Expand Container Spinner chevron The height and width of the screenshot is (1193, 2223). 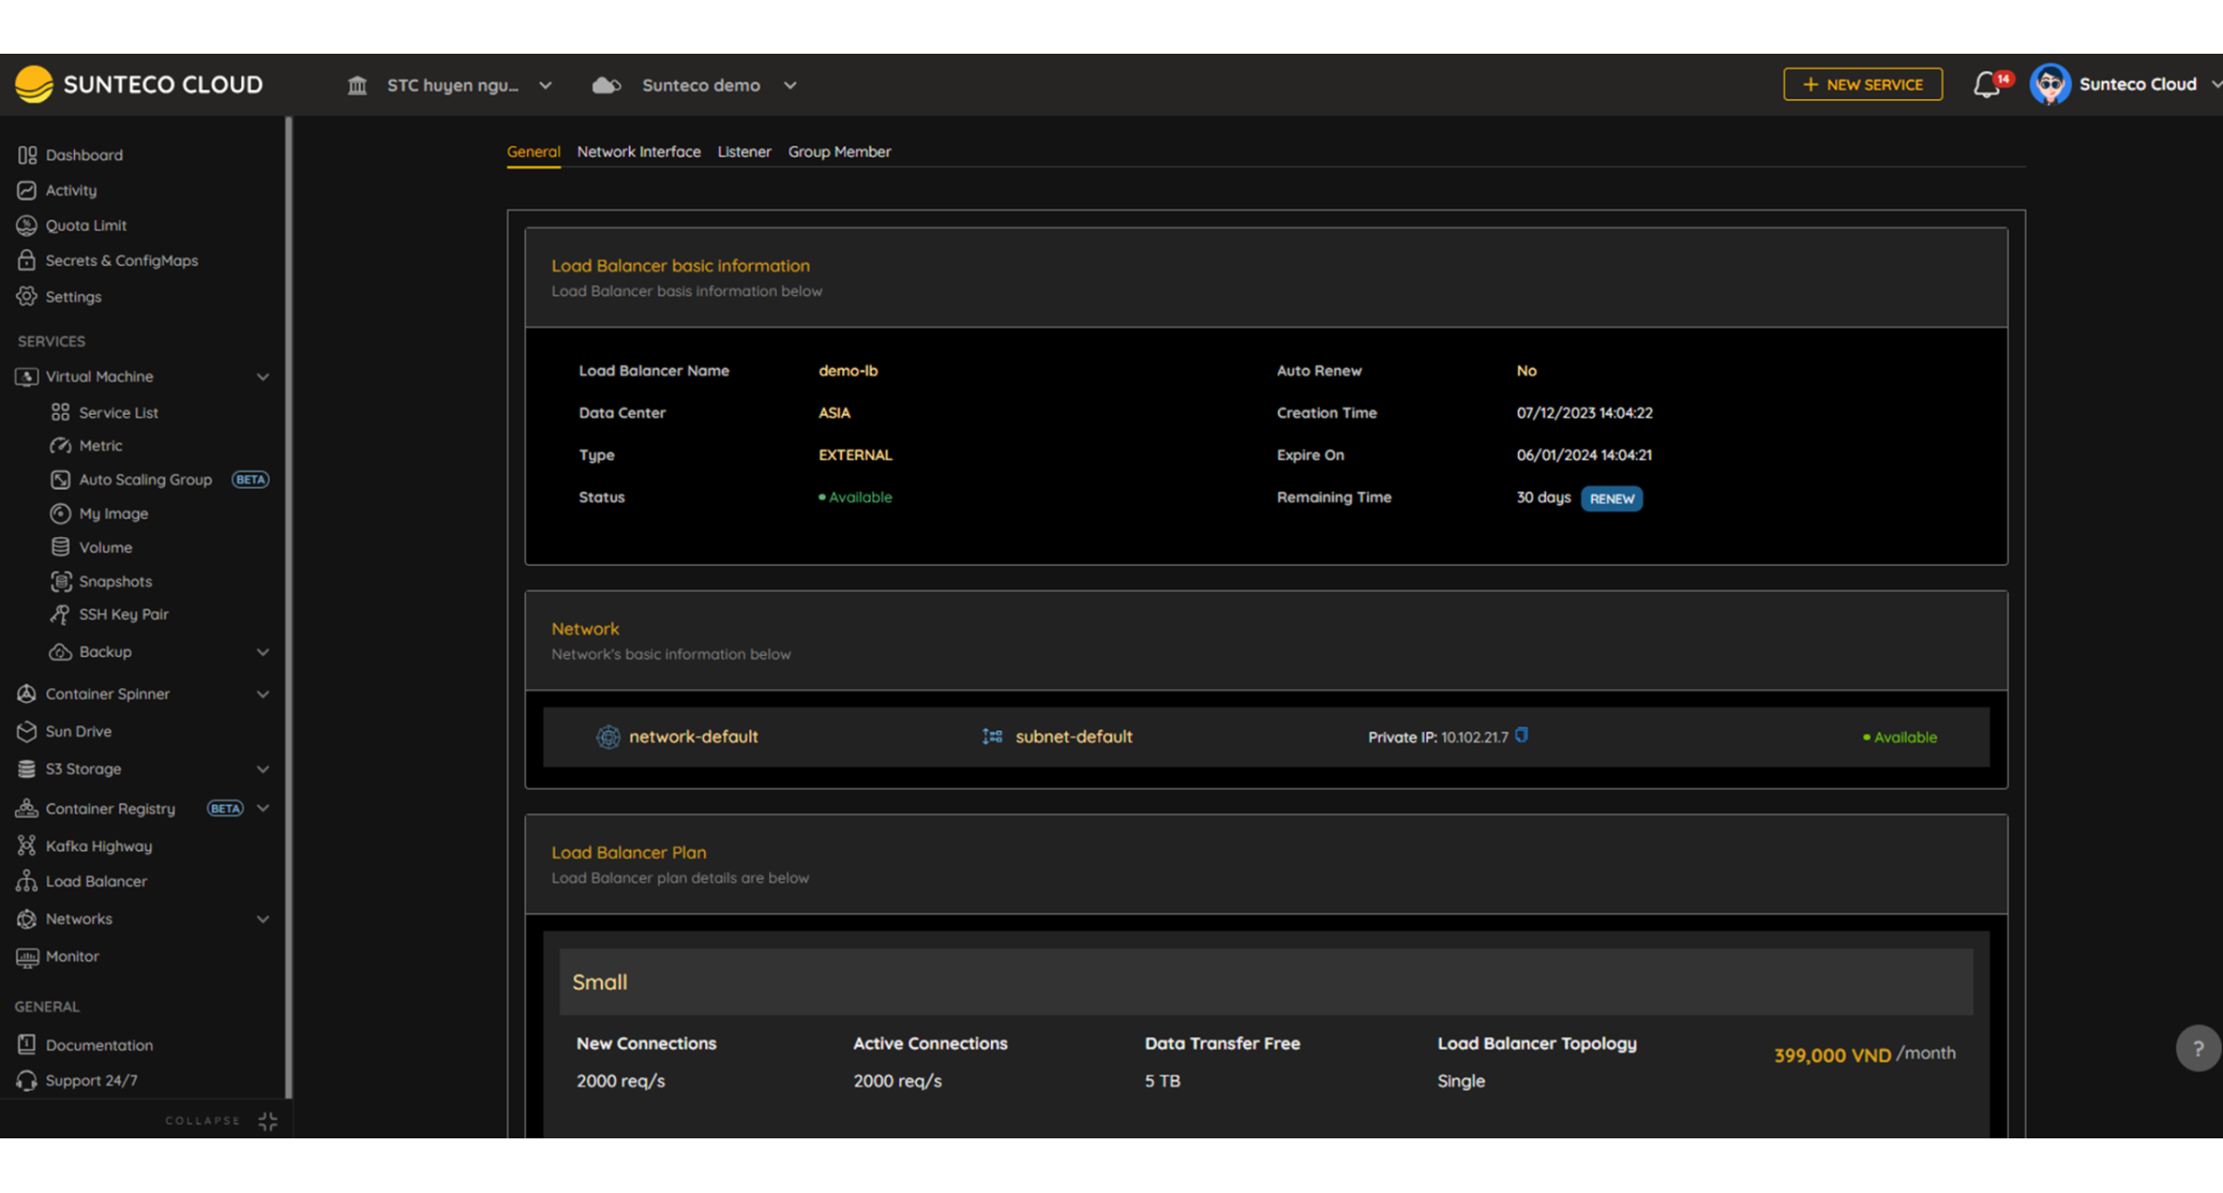click(263, 694)
